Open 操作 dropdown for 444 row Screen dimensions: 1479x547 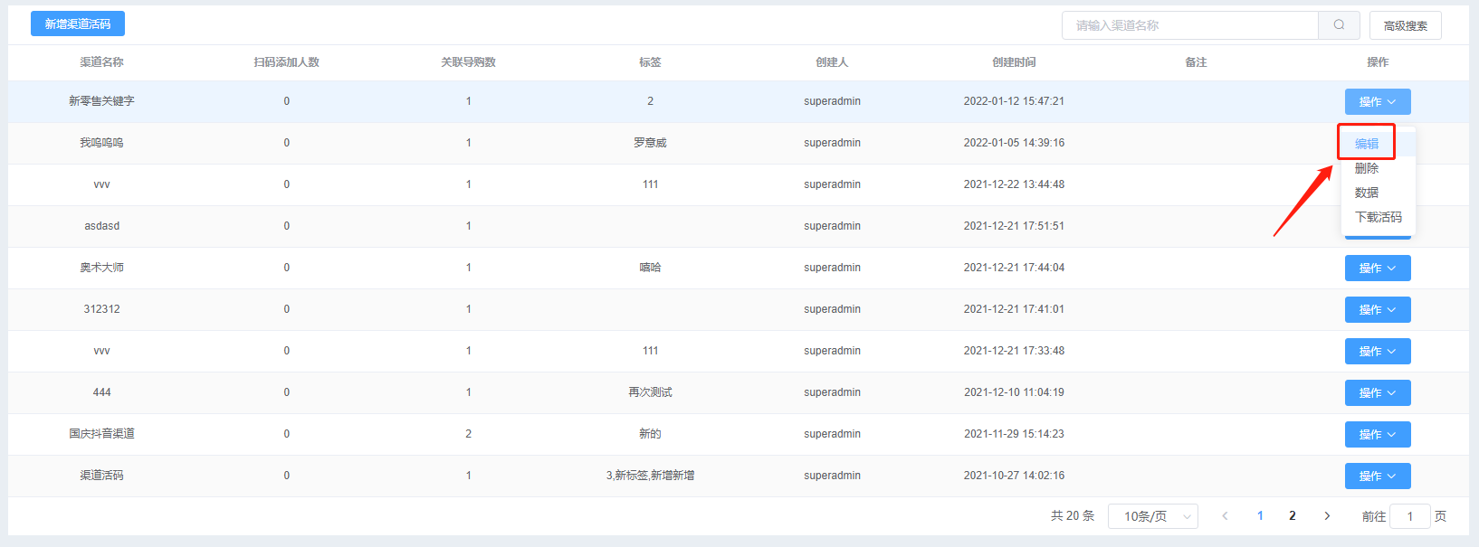(x=1377, y=393)
